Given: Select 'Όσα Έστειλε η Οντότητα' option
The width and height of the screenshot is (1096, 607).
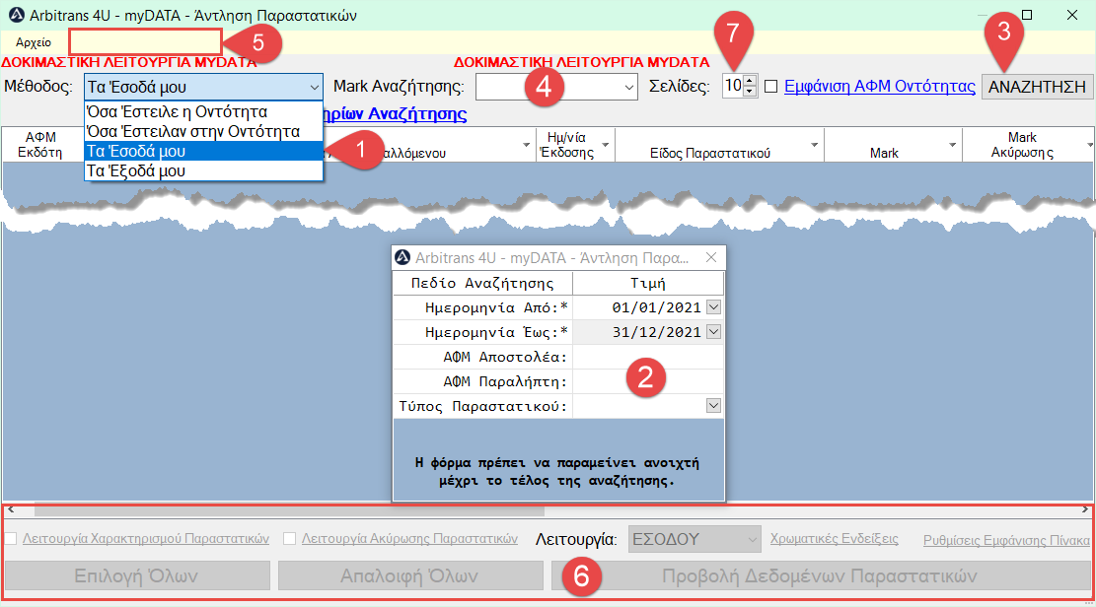Looking at the screenshot, I should click(203, 111).
